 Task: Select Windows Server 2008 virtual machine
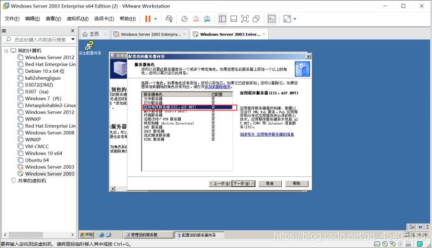tap(49, 133)
